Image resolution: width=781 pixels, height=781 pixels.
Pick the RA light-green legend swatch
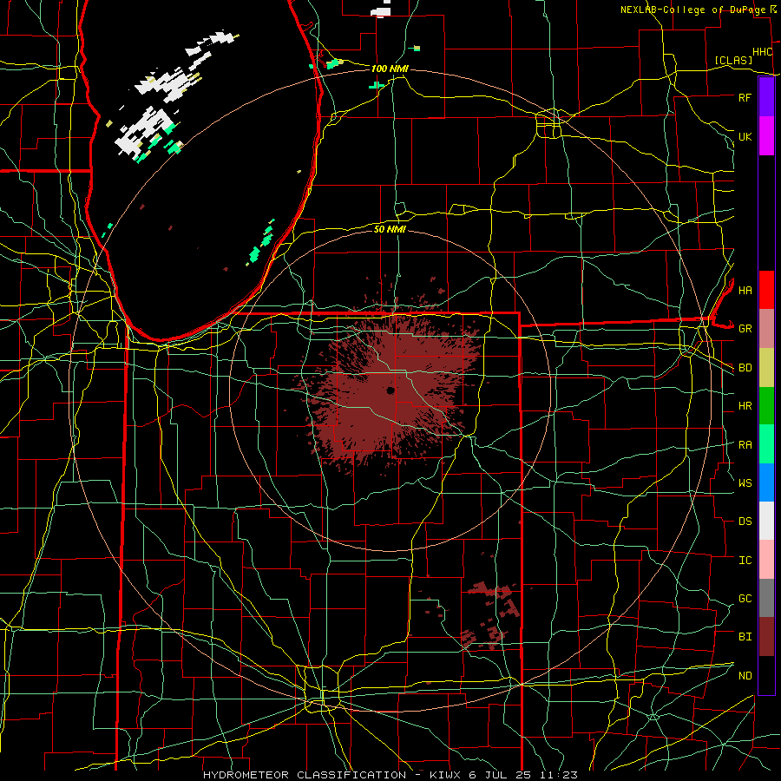click(x=766, y=444)
